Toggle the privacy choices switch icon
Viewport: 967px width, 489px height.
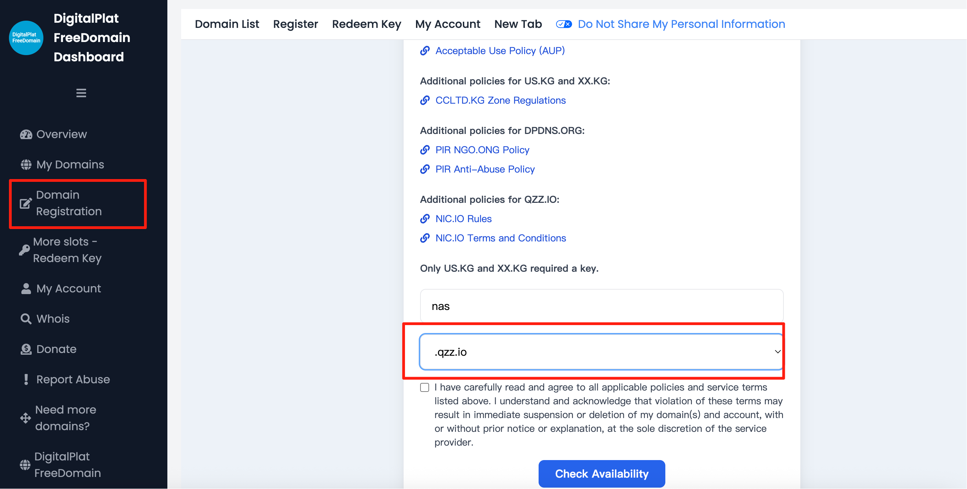(x=563, y=24)
